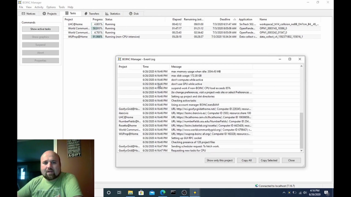Click the Copy All button

pos(247,160)
